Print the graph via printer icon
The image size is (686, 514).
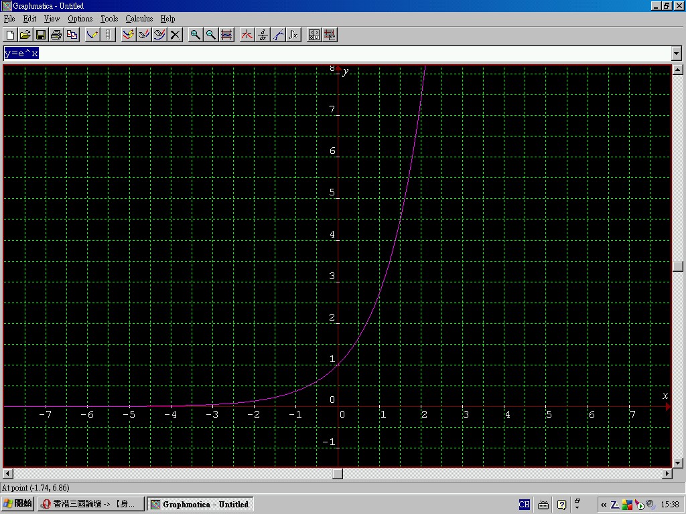pyautogui.click(x=56, y=35)
